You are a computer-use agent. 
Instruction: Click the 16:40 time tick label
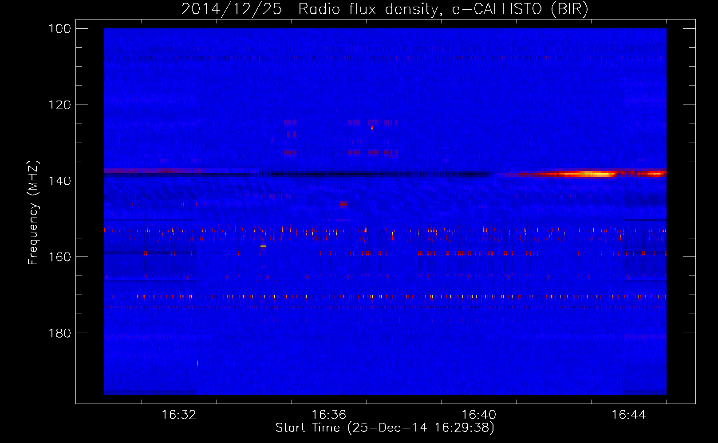(479, 415)
